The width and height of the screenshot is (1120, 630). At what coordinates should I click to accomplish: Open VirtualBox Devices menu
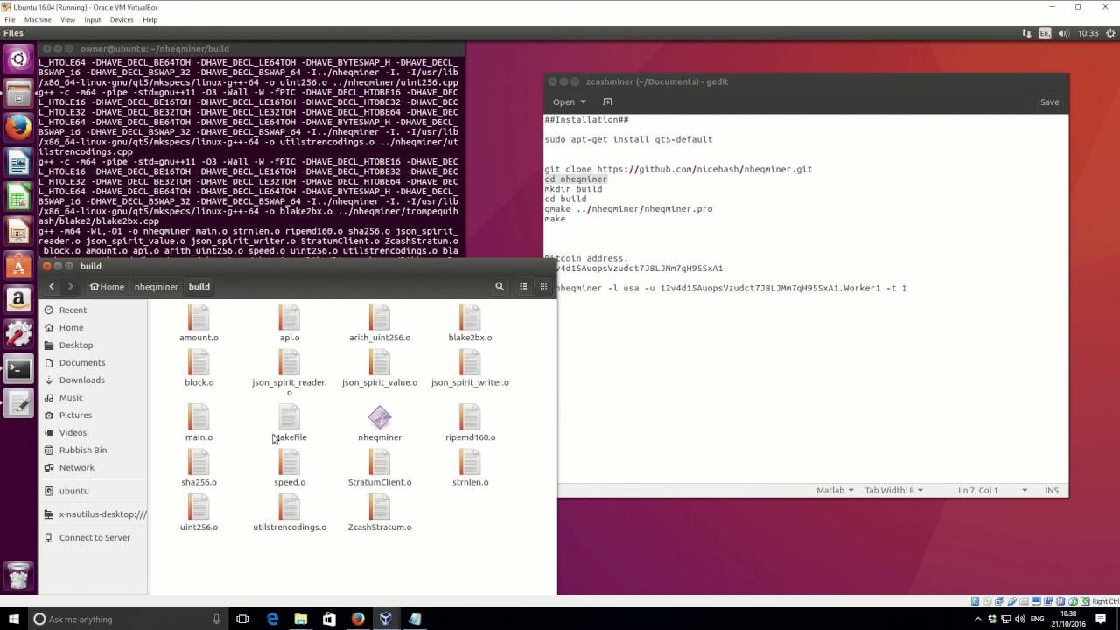pyautogui.click(x=122, y=19)
